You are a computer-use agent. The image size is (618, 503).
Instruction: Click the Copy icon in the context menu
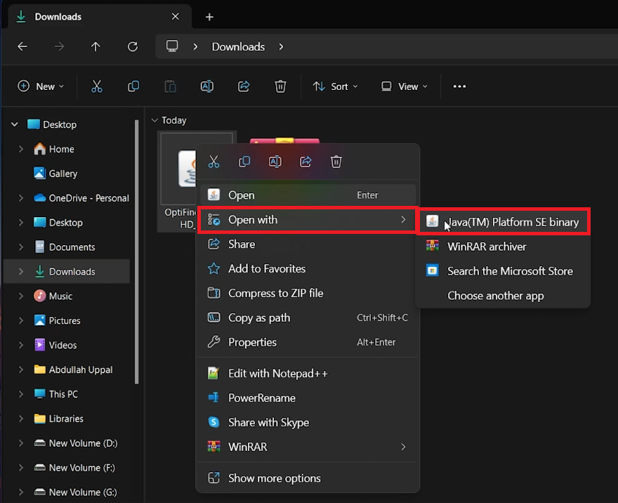pos(244,162)
